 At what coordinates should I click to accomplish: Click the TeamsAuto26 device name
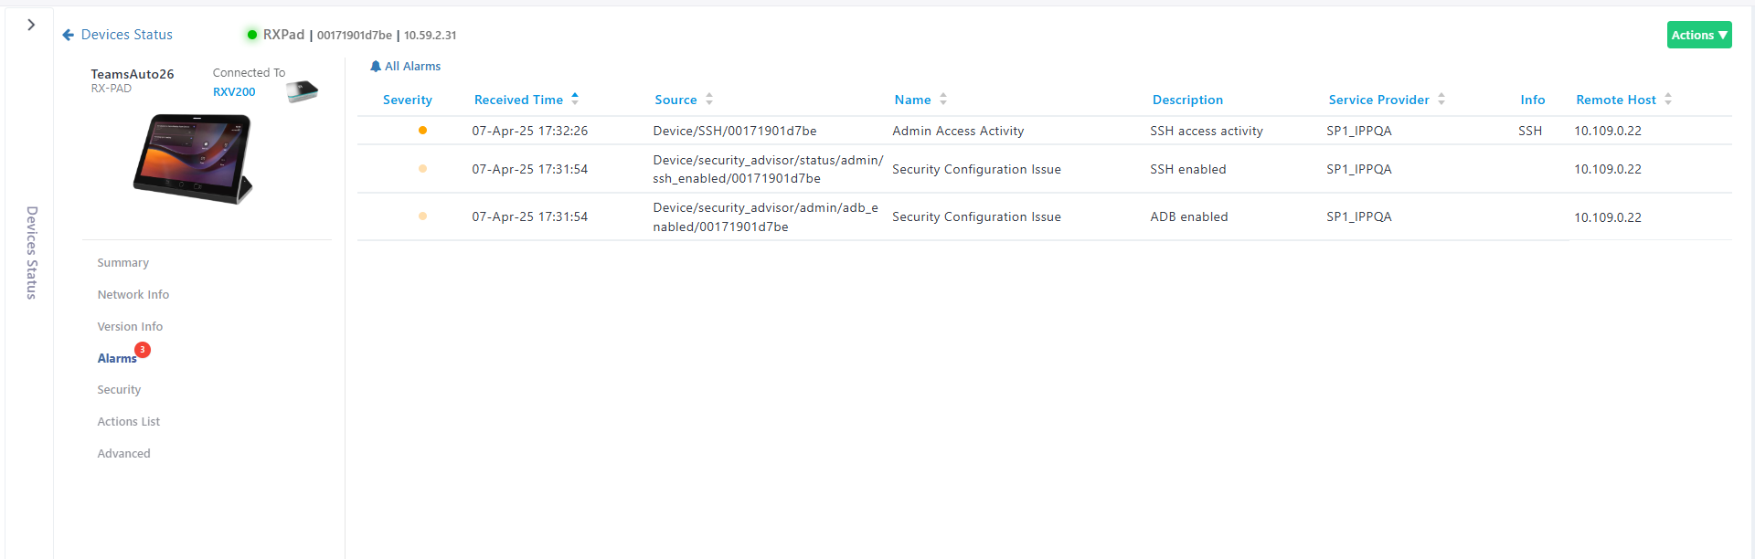pyautogui.click(x=133, y=74)
